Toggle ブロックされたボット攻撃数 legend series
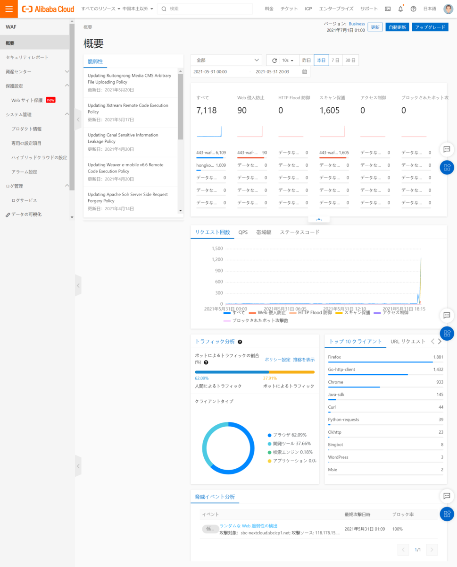The image size is (457, 567). pyautogui.click(x=256, y=320)
